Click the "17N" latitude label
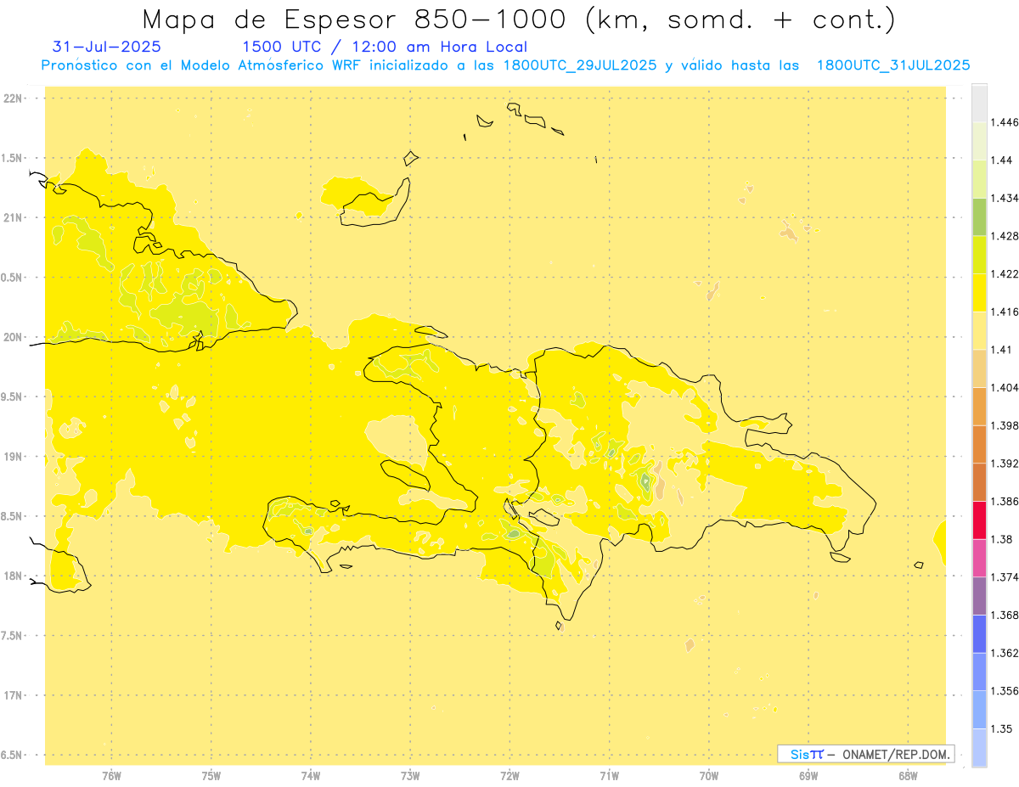1019x787 pixels. tap(14, 695)
